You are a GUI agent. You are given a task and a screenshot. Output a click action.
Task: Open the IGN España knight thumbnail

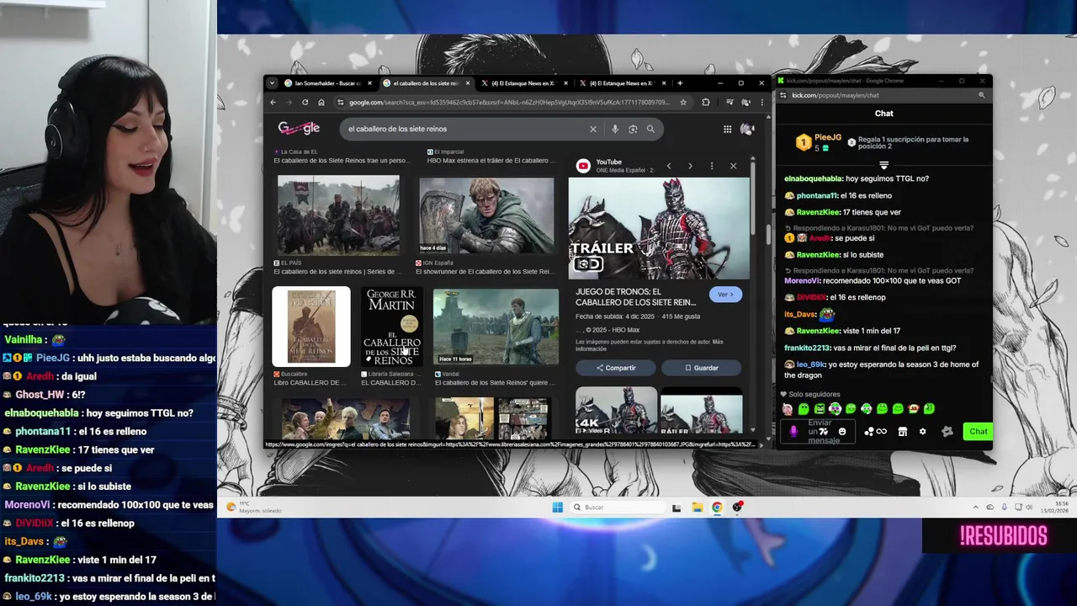coord(486,215)
